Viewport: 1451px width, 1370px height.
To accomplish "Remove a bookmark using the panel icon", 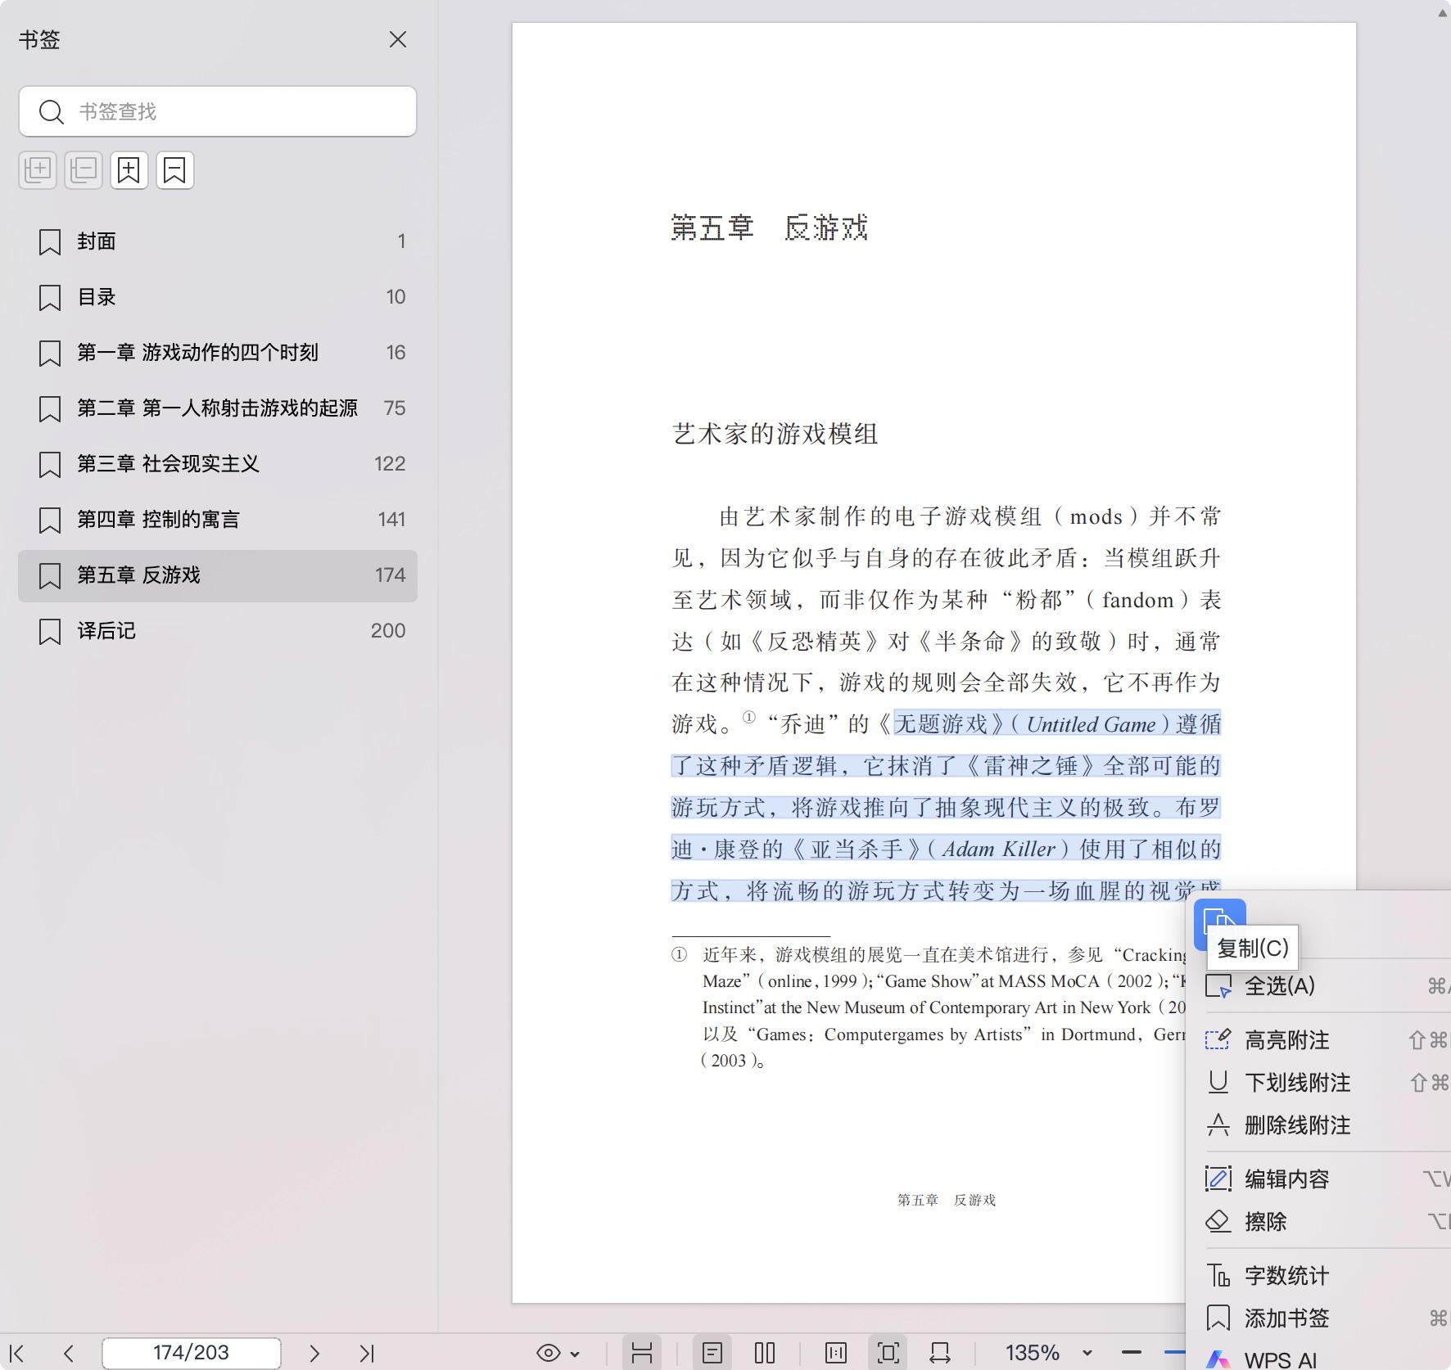I will tap(174, 170).
